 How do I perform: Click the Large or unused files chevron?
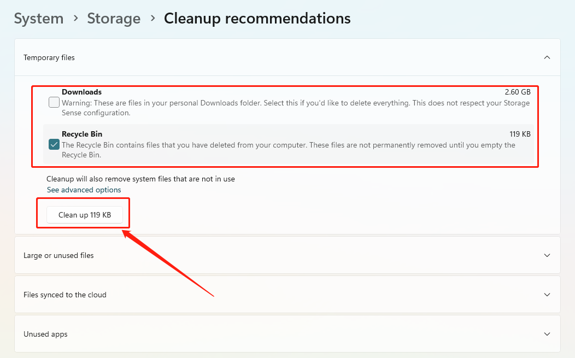[547, 255]
